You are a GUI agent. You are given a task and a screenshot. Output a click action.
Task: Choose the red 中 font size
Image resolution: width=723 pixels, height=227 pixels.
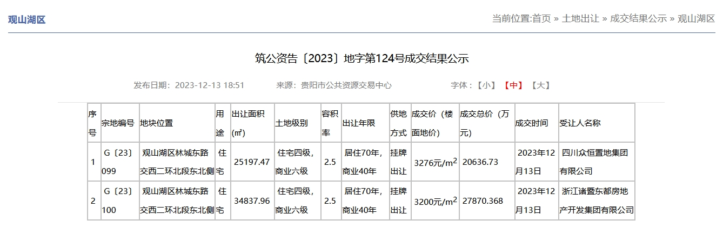[x=513, y=85]
